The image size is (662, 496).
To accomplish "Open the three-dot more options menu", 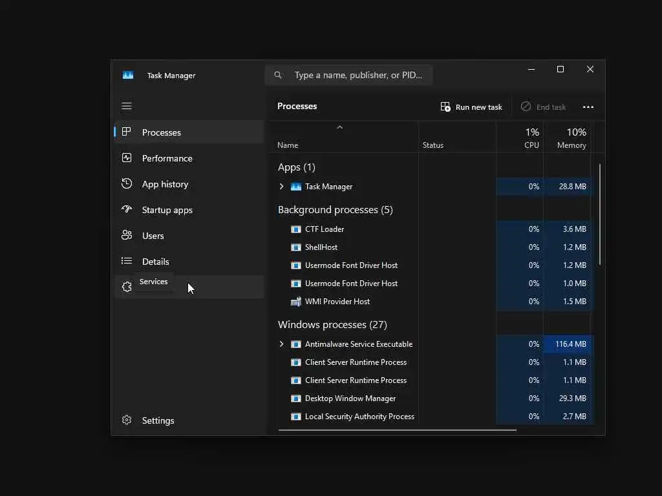I will [588, 107].
